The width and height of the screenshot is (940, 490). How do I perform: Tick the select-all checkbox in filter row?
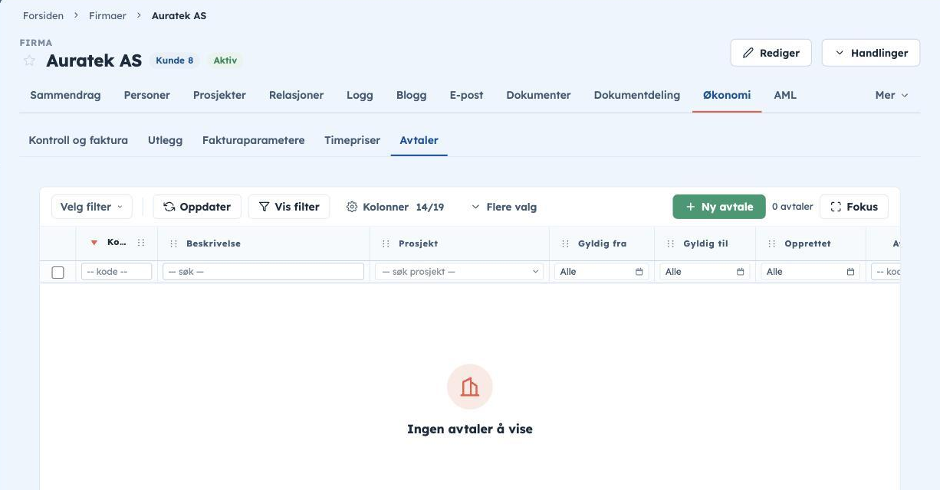pyautogui.click(x=58, y=273)
